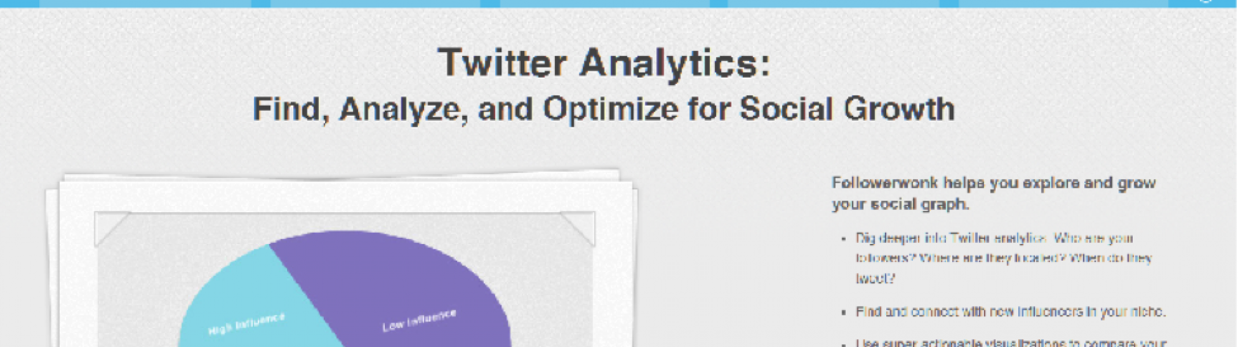
Task: Open the fourth light-blue tab in top bar
Action: [x=834, y=3]
